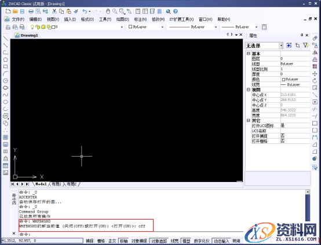This screenshot has width=321, height=245.
Task: Open the 绘图(D) menu
Action: [x=122, y=20]
